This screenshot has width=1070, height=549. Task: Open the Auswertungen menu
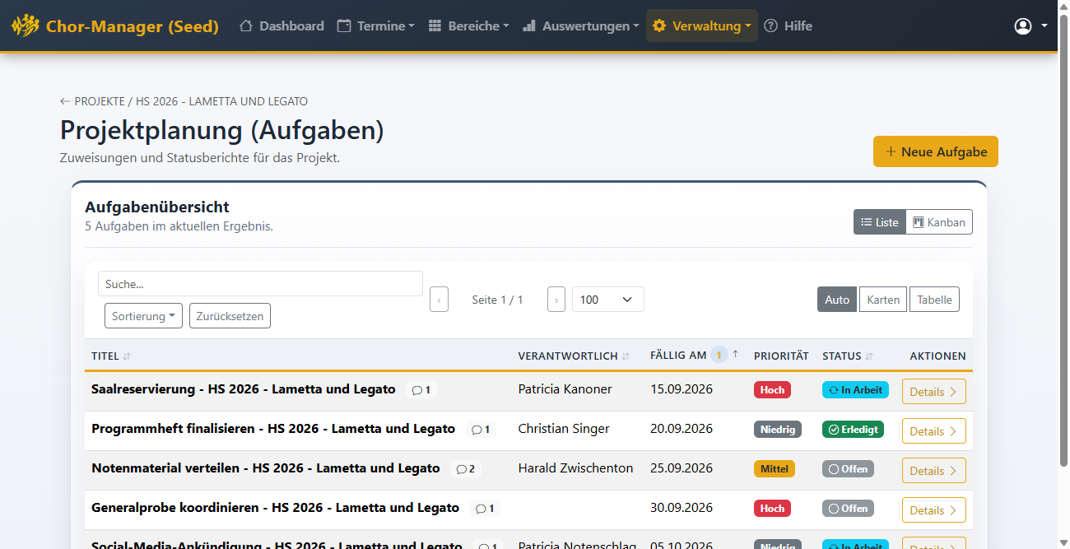point(580,26)
